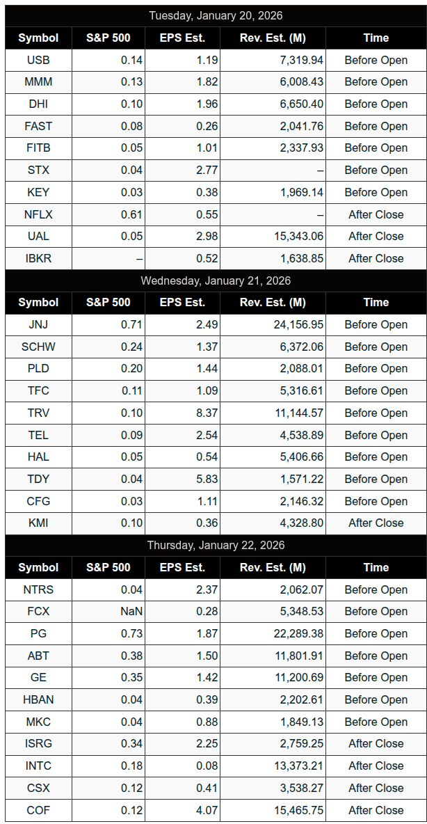Click the Tuesday, January 20, 2026 heading

[216, 15]
